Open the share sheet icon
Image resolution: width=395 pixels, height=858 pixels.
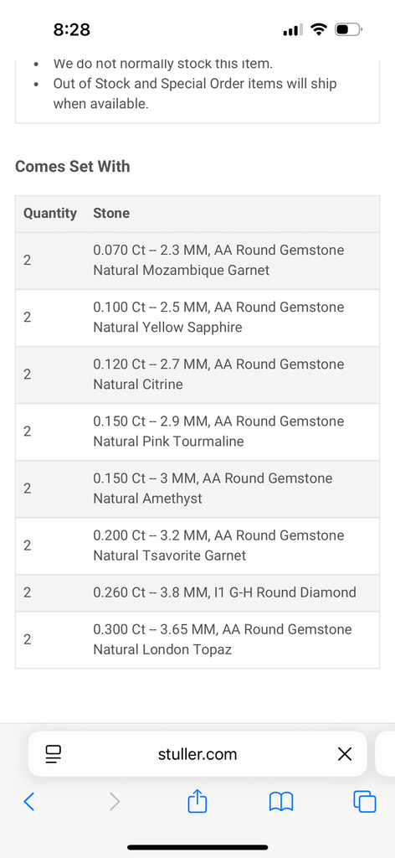[197, 800]
